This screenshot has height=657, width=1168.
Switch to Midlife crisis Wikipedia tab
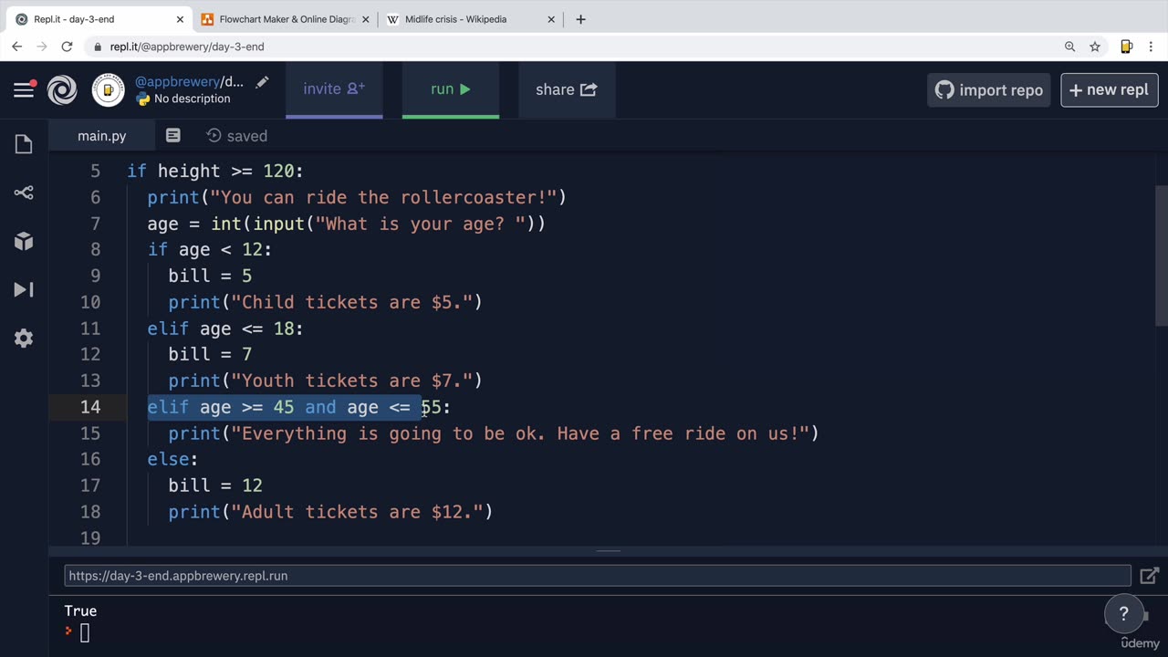click(x=471, y=19)
